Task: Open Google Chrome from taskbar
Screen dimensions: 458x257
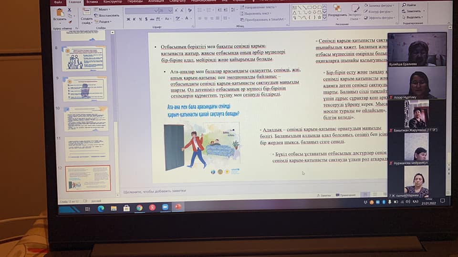Action: coord(139,208)
